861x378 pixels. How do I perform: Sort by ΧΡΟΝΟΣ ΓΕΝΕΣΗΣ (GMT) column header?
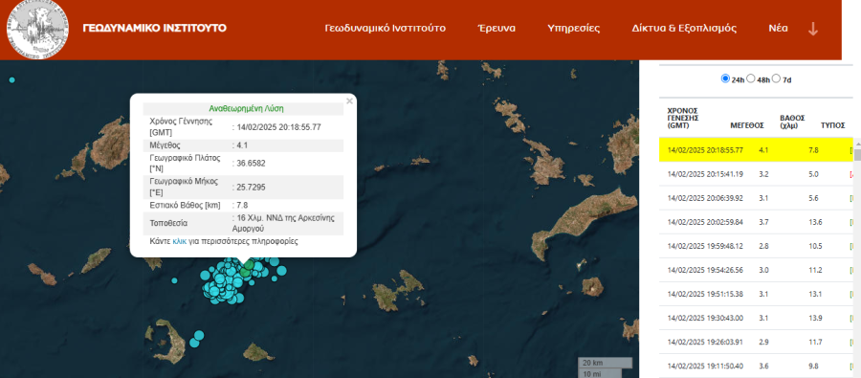682,117
